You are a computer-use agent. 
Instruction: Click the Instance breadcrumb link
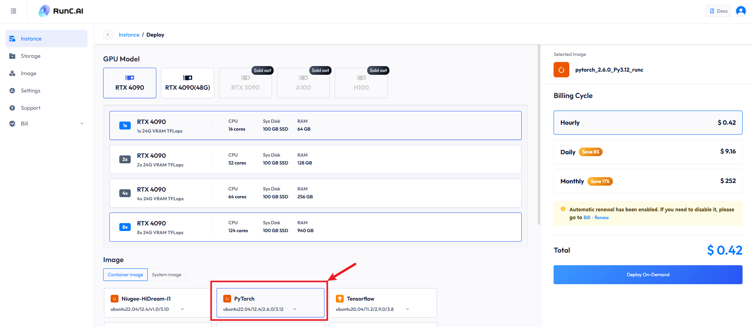click(x=129, y=35)
